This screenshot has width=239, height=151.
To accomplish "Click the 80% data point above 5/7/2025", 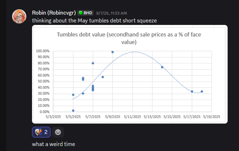I will 93,63.
